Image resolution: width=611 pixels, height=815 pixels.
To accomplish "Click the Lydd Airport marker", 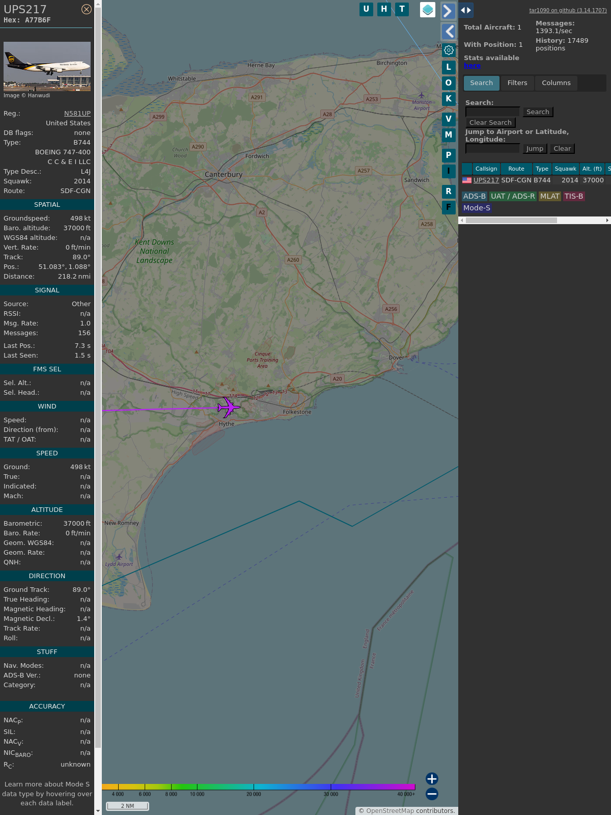I will click(x=119, y=557).
